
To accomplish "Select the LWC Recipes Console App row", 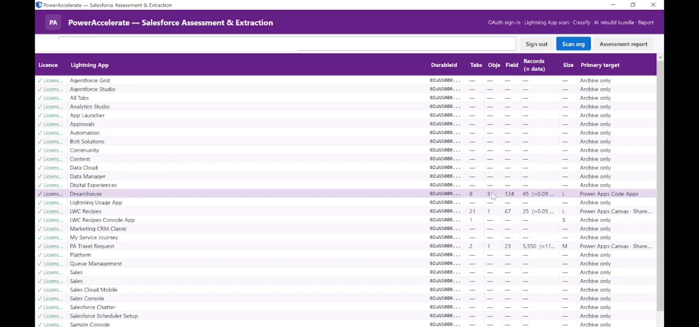I will click(x=346, y=220).
